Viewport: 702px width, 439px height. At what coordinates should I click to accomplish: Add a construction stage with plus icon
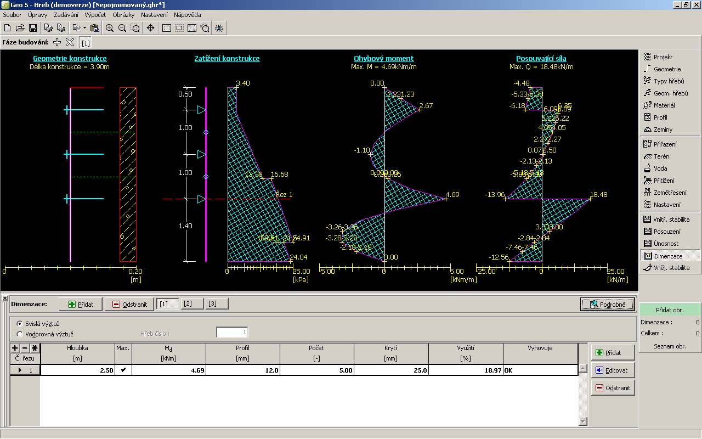[57, 42]
